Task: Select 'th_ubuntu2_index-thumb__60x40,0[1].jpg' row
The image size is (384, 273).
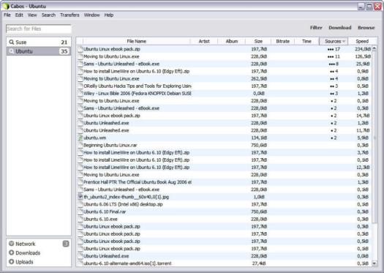Action: point(224,197)
